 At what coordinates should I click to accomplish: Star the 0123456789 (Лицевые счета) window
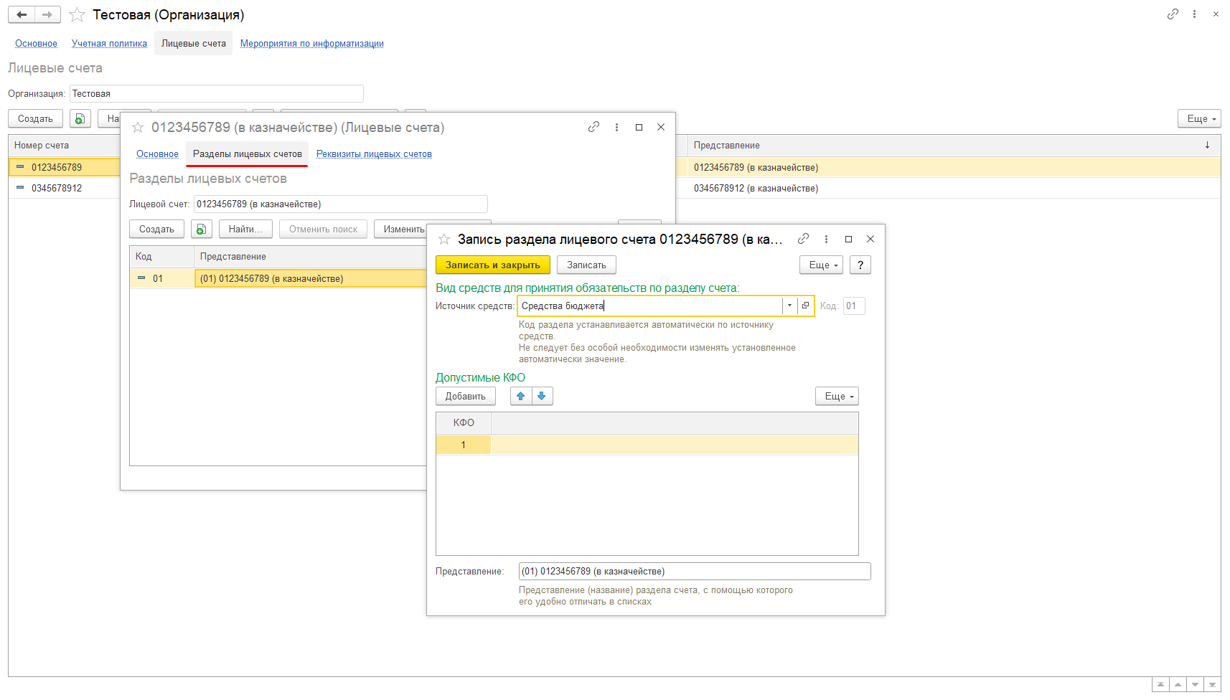138,128
